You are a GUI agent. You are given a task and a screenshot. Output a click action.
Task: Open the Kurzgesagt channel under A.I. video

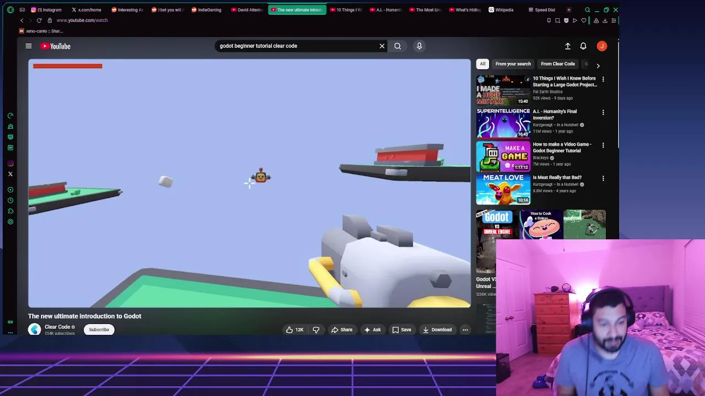(x=555, y=125)
